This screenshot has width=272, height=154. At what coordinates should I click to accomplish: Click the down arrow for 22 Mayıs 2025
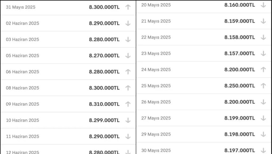pyautogui.click(x=263, y=37)
